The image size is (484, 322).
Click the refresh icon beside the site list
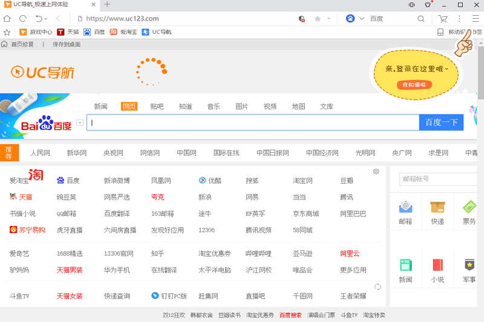378,287
